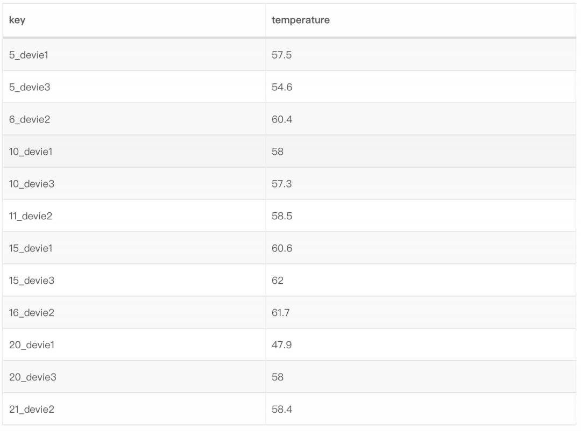Click the 15_devie1 key cell
The width and height of the screenshot is (581, 431).
click(x=31, y=248)
